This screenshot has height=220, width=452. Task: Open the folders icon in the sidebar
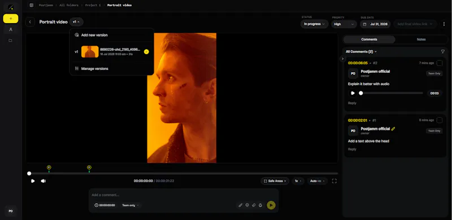11,41
